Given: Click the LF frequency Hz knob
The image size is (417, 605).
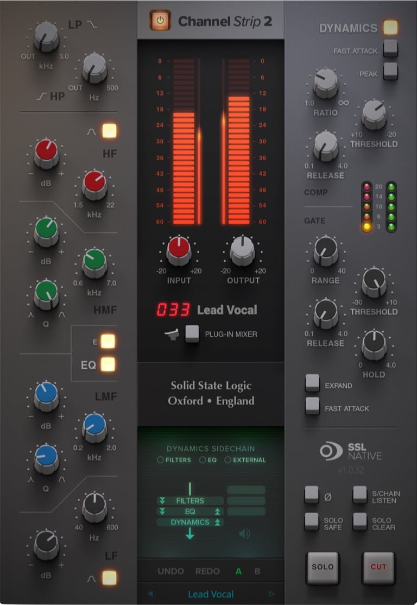Looking at the screenshot, I should [x=94, y=507].
